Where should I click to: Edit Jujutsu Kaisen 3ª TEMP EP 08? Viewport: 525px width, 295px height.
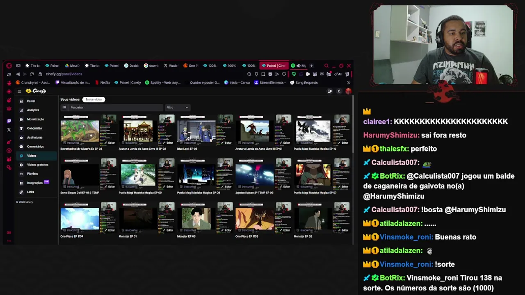(x=285, y=186)
